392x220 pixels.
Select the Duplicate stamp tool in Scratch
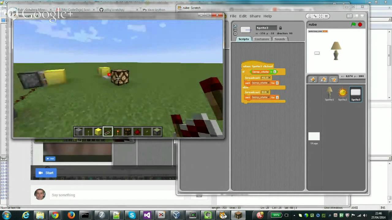tap(310, 16)
